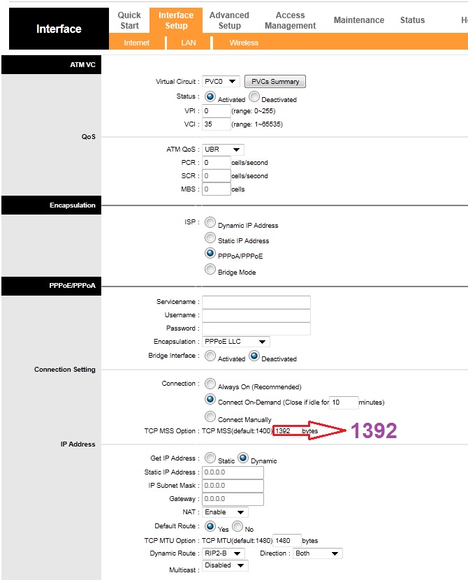Open the Direction Both dropdown
Image resolution: width=468 pixels, height=580 pixels.
coord(318,553)
